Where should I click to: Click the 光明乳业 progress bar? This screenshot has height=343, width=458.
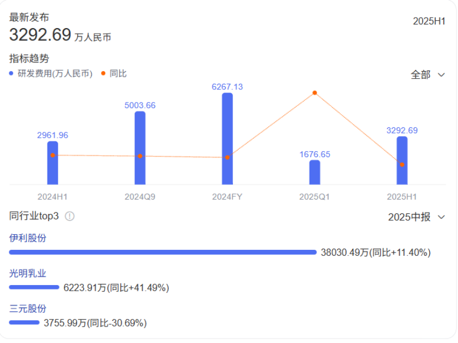tap(34, 287)
